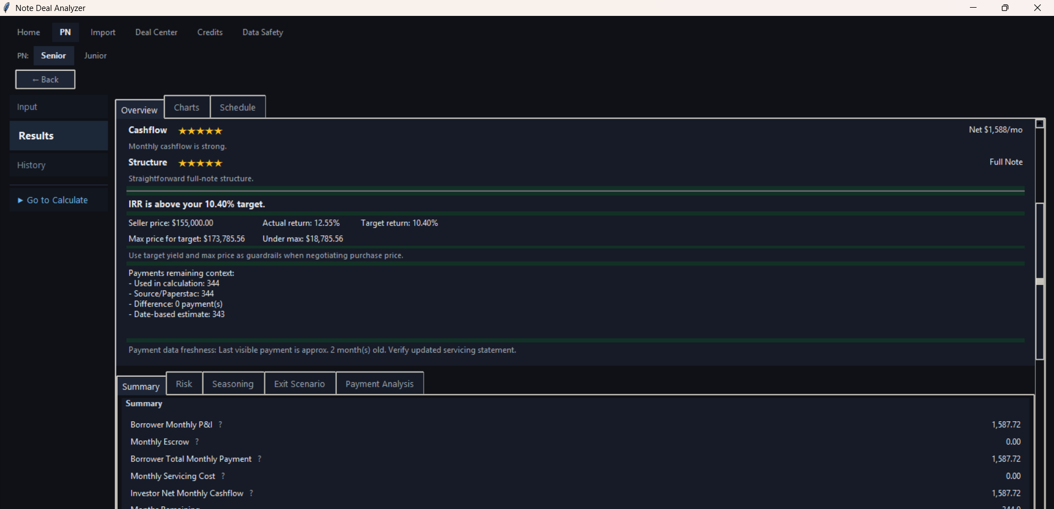
Task: Click help icon beside Borrower Monthly P&I
Action: tap(220, 425)
